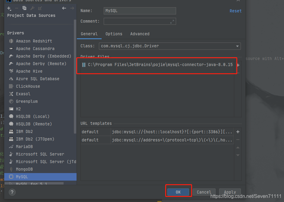The image size is (284, 202).
Task: Click the OK button
Action: (178, 192)
